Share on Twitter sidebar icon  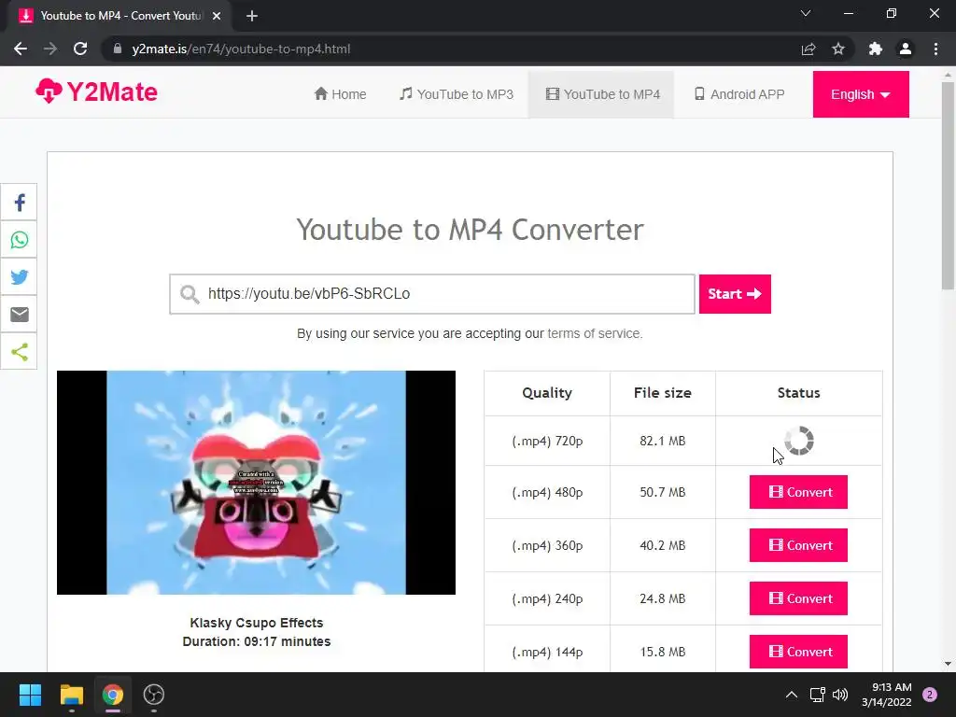(x=19, y=276)
